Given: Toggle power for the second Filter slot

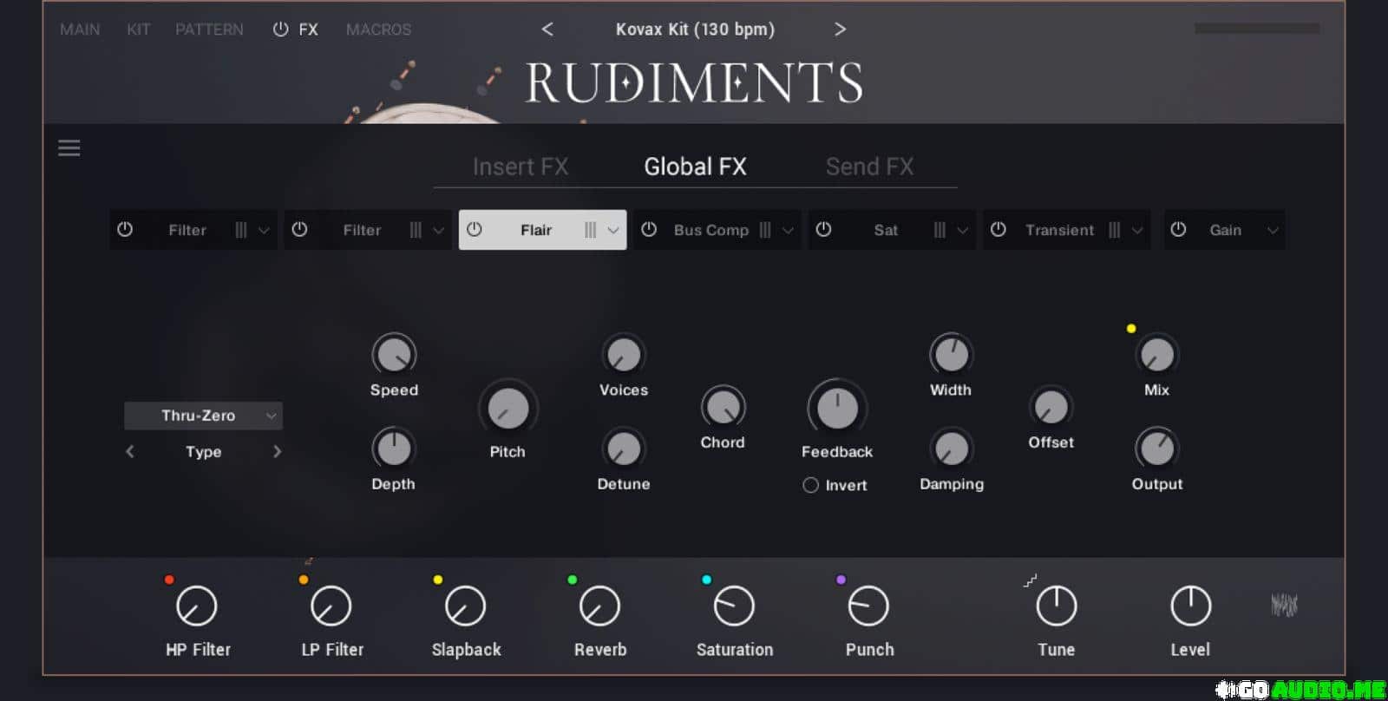Looking at the screenshot, I should [x=299, y=230].
